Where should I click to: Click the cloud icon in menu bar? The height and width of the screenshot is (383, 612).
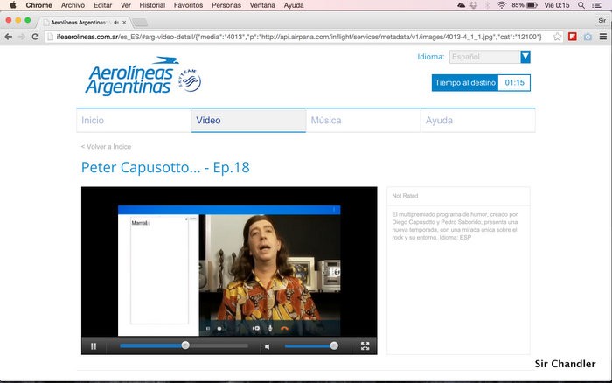click(x=461, y=5)
